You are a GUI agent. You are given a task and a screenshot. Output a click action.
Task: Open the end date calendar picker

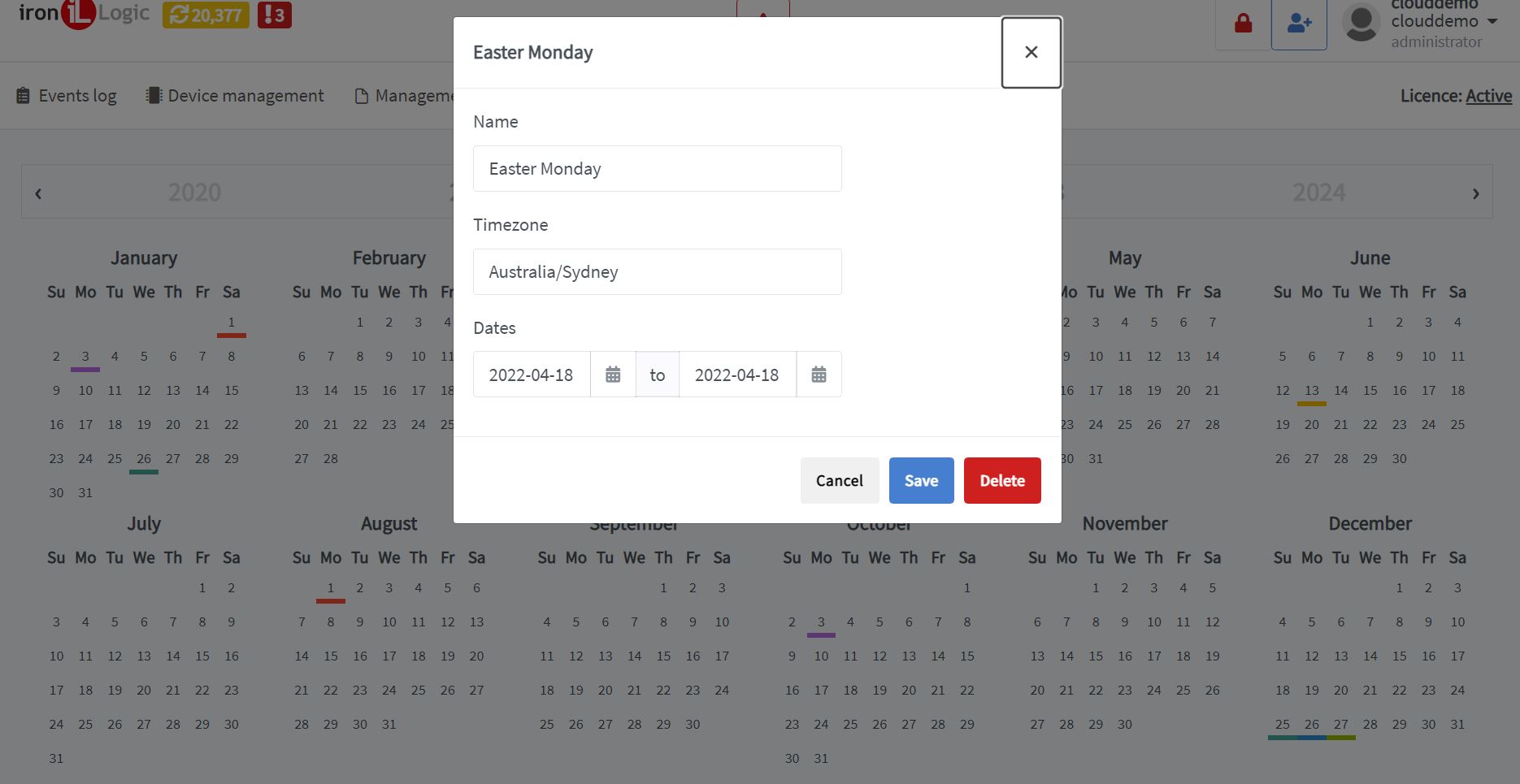point(819,374)
